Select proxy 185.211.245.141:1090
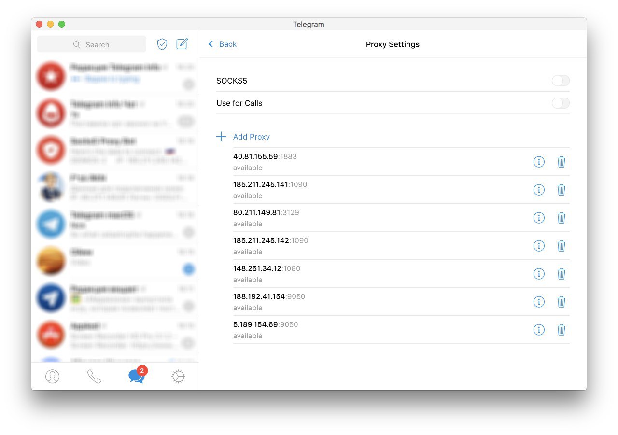The width and height of the screenshot is (618, 435). tap(401, 190)
